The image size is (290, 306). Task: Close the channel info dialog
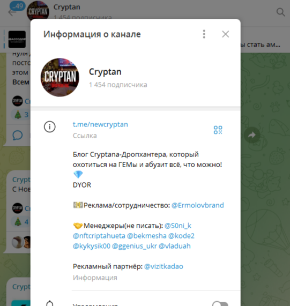tap(225, 34)
